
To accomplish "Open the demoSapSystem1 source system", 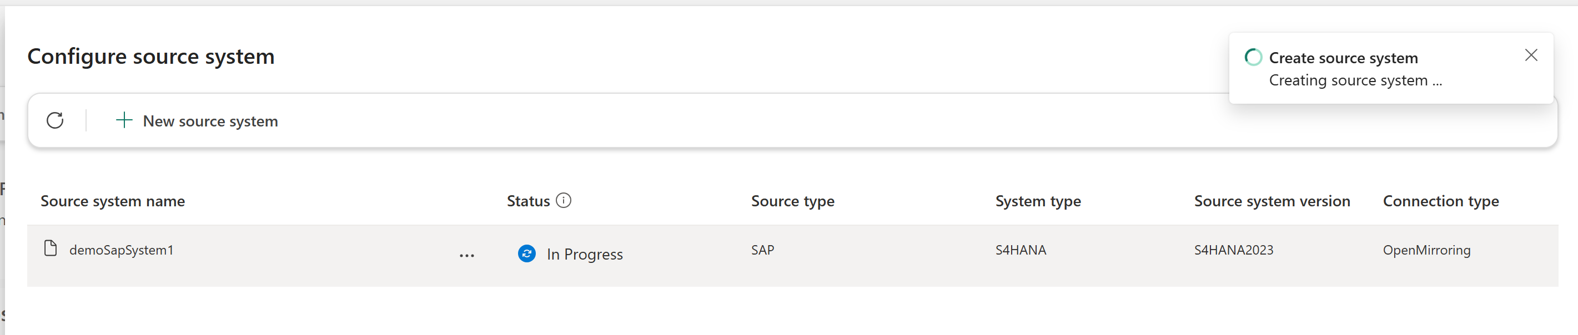I will 121,250.
